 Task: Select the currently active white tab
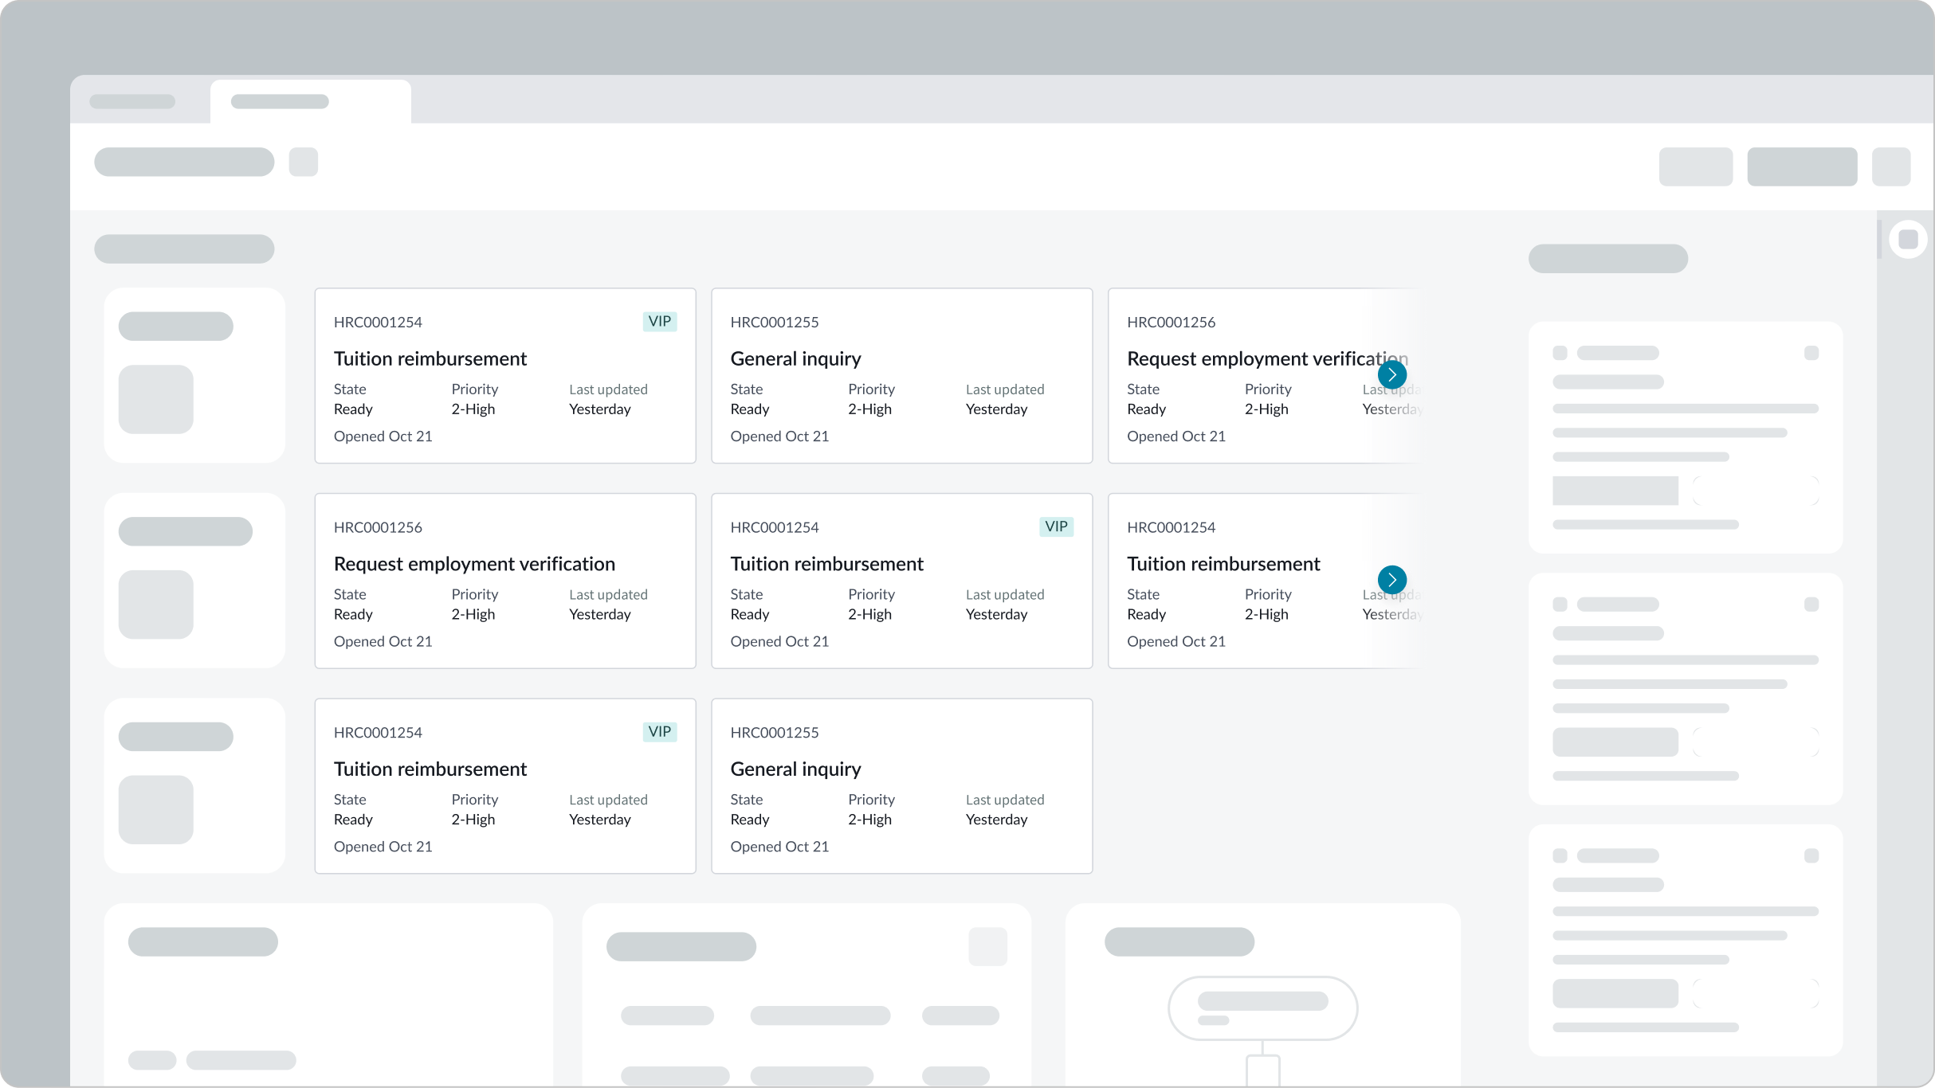click(310, 101)
